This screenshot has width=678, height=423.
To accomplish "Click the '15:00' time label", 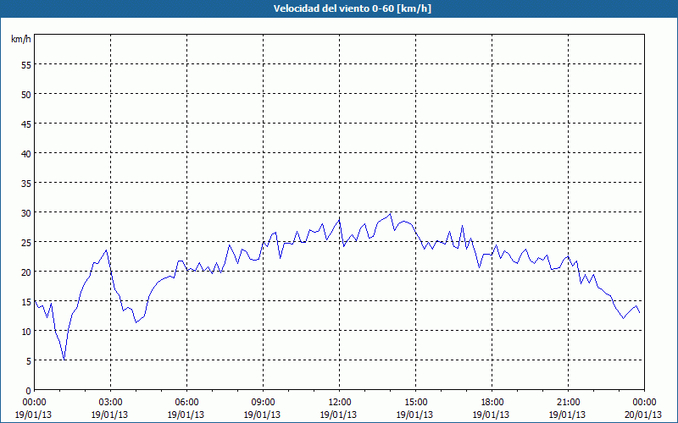I will [416, 403].
